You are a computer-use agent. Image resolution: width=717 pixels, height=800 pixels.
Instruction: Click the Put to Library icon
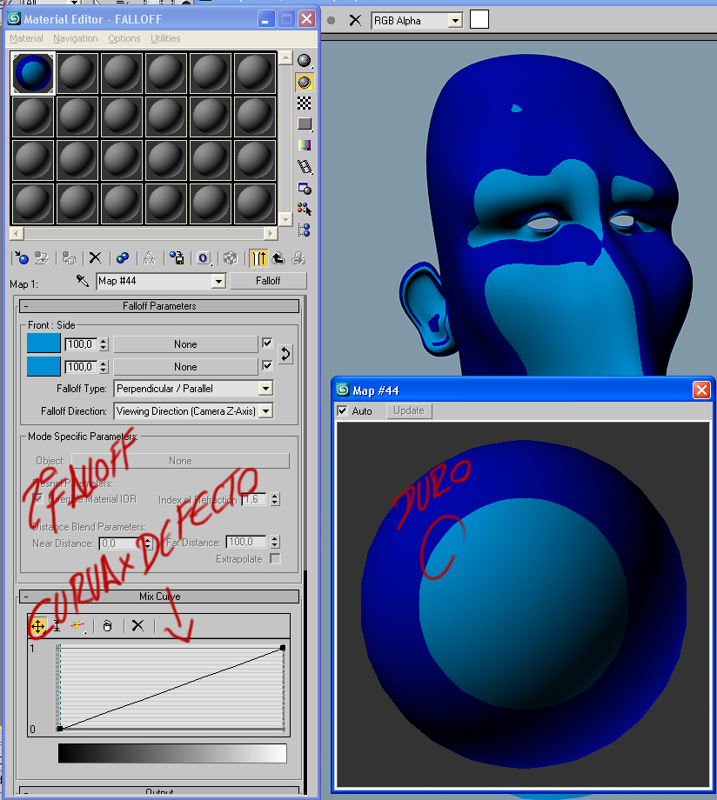[x=177, y=258]
